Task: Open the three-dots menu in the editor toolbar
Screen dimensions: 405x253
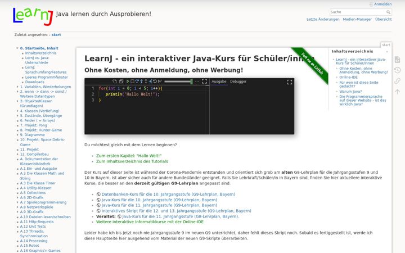Action: point(197,82)
